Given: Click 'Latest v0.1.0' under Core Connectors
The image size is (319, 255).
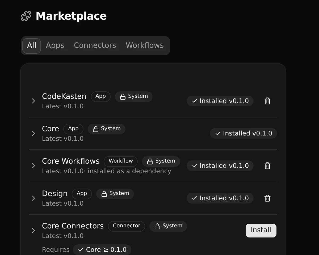Looking at the screenshot, I should pos(63,236).
